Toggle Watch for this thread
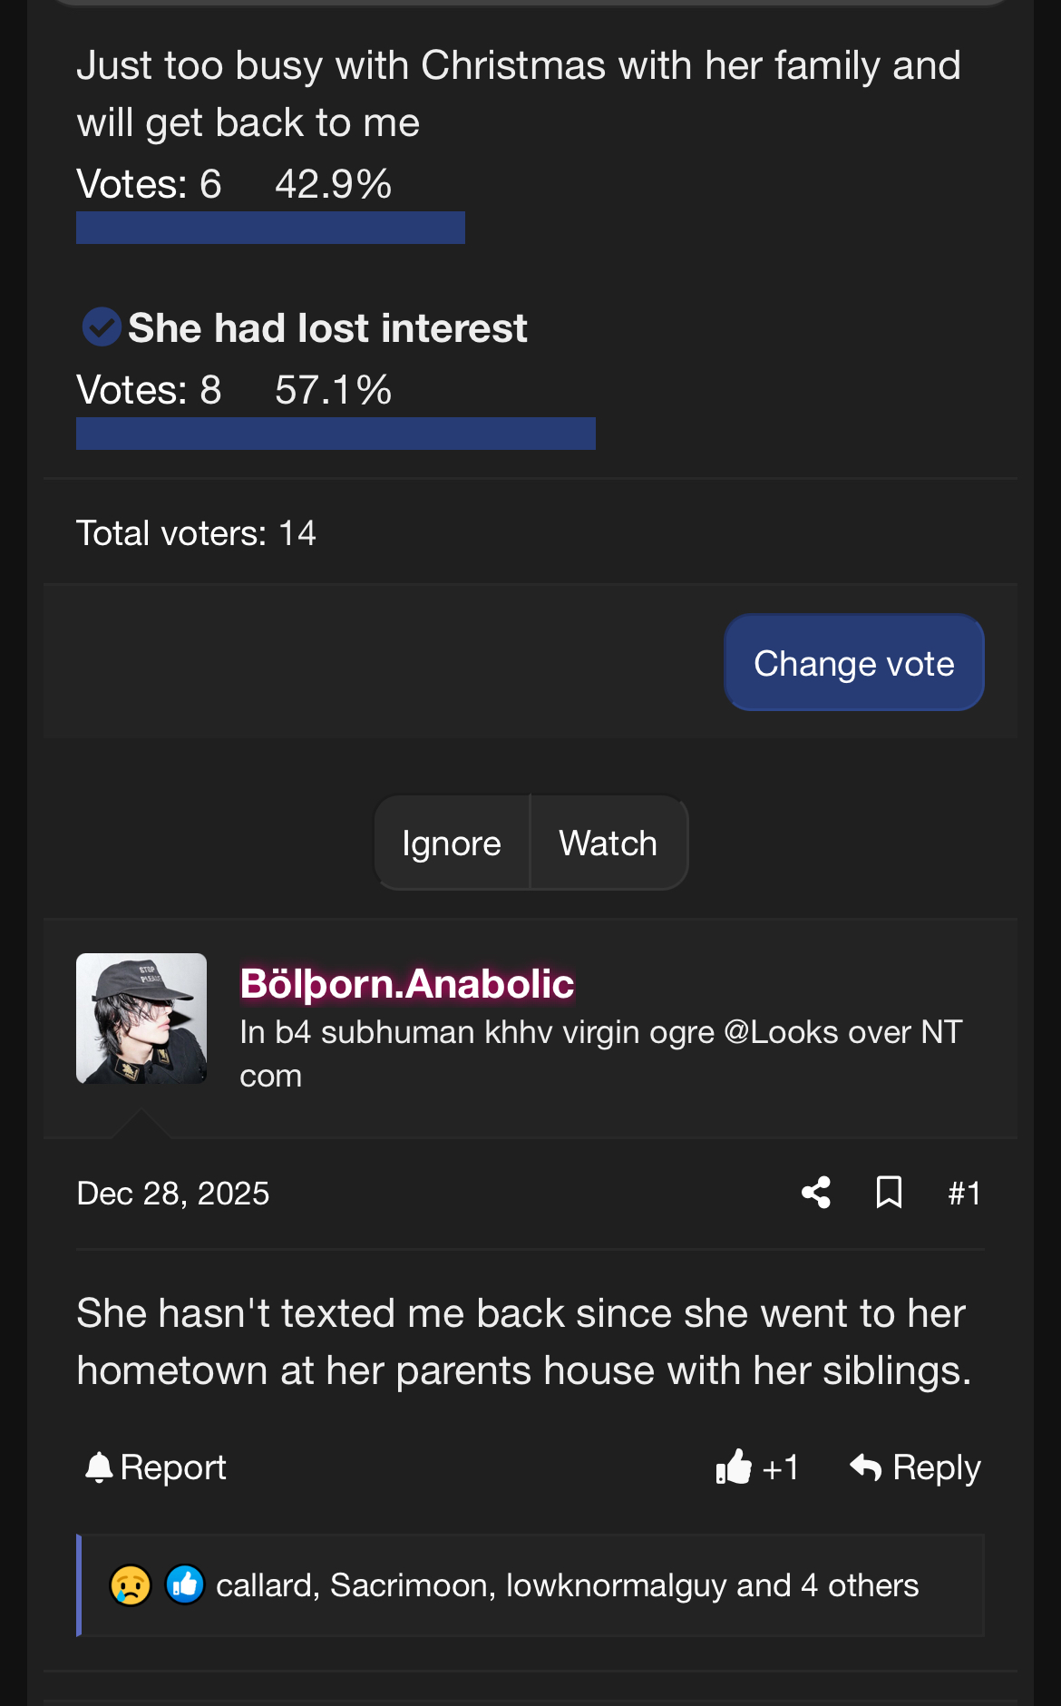The image size is (1061, 1706). tap(608, 843)
